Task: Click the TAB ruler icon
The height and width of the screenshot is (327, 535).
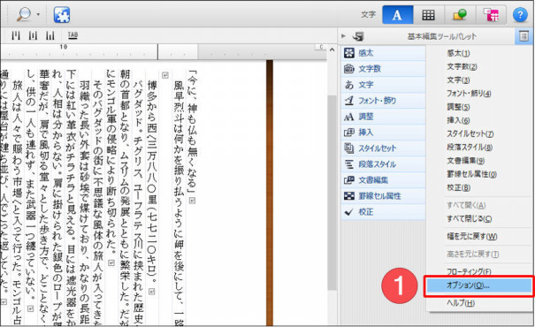Action: coord(73,35)
